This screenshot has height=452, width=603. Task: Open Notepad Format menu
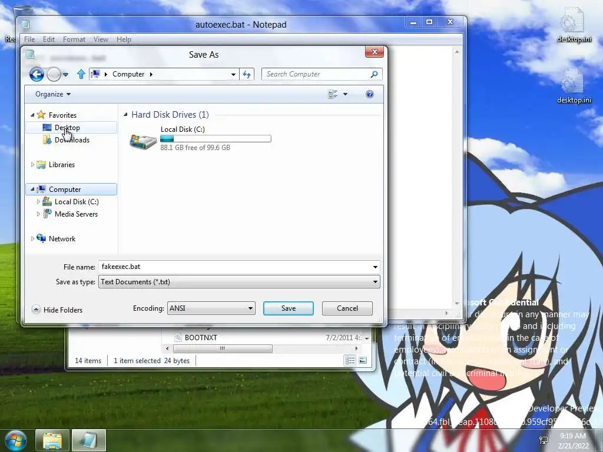(74, 39)
